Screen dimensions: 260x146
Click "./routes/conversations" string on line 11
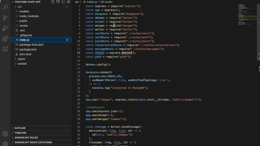[158, 45]
